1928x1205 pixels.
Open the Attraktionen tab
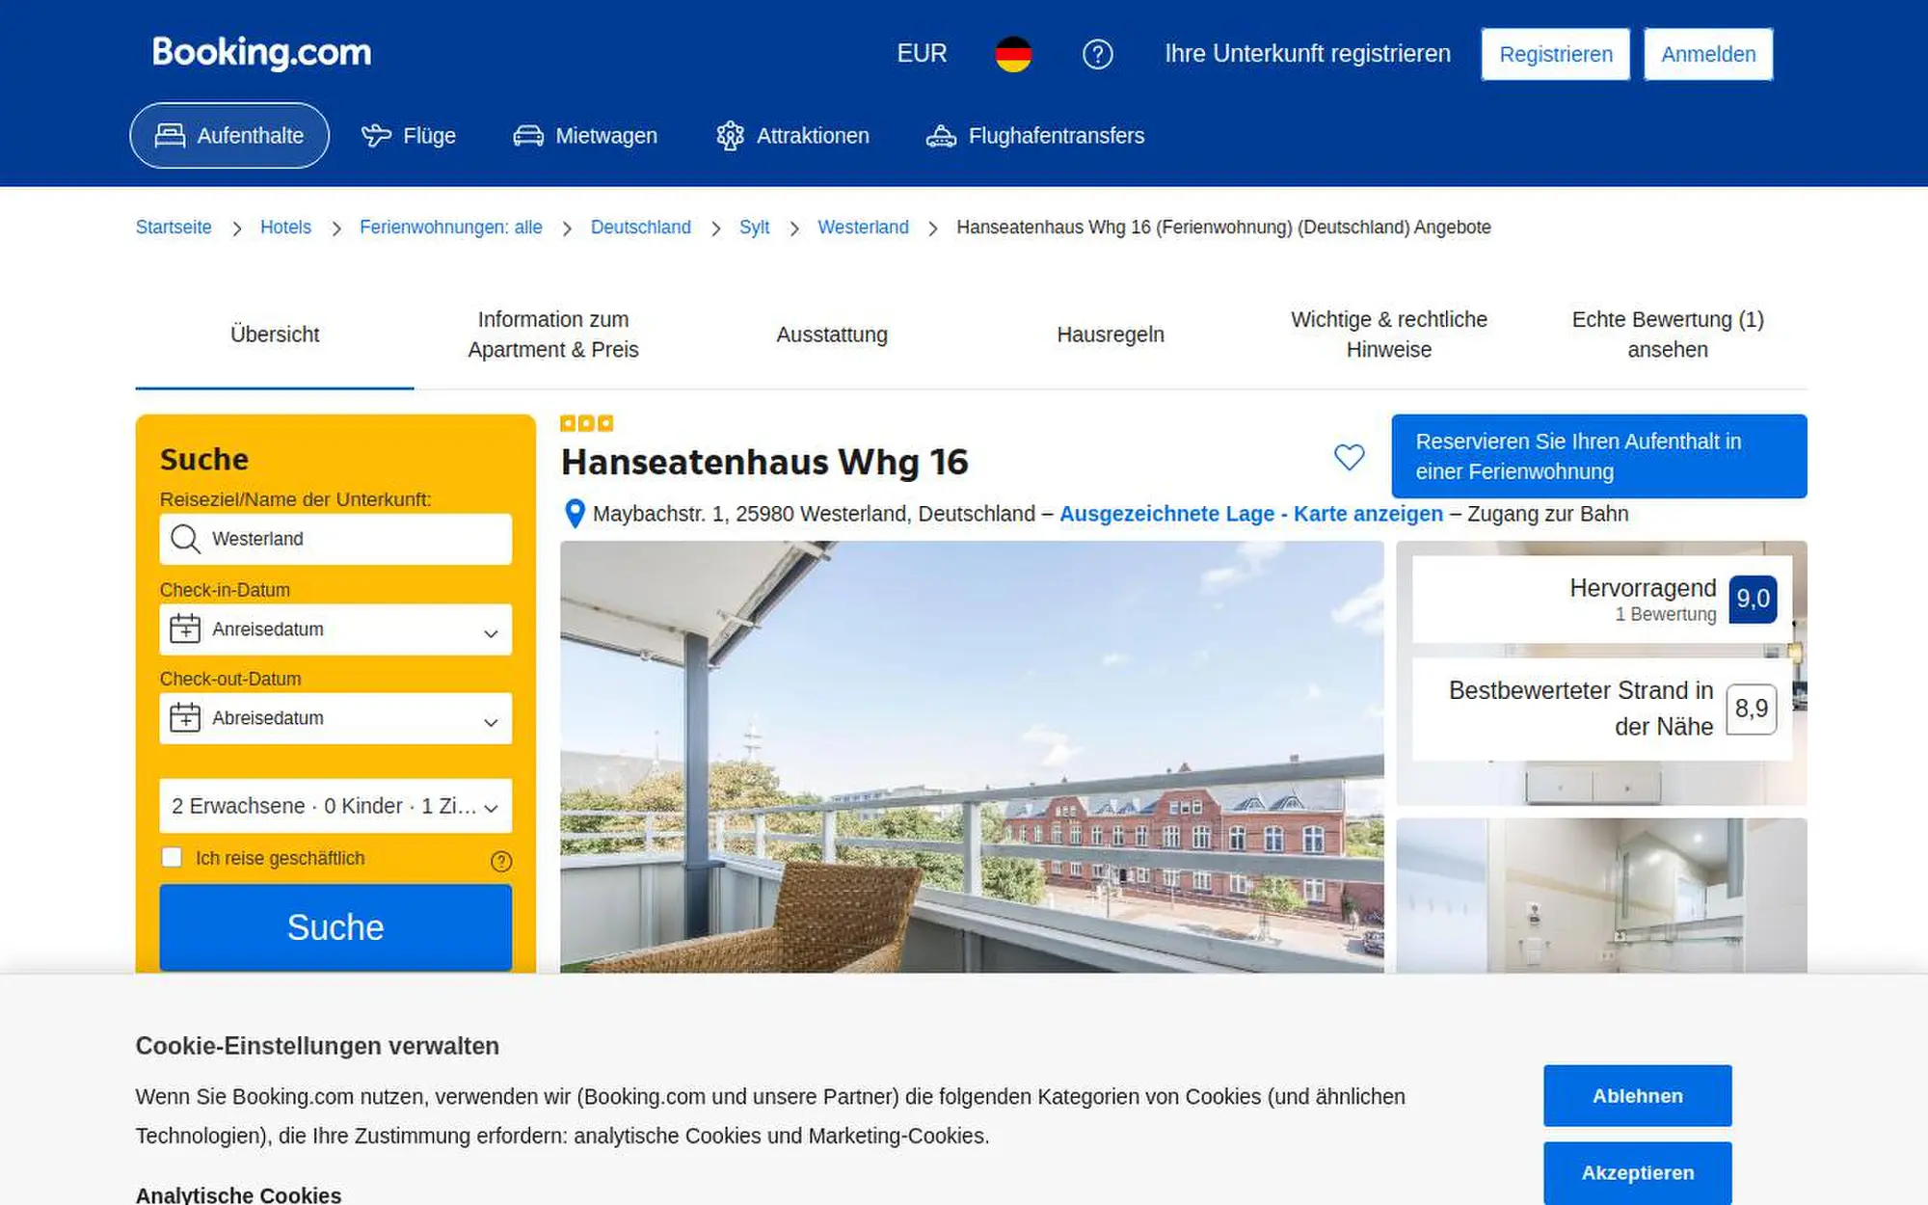(x=793, y=136)
